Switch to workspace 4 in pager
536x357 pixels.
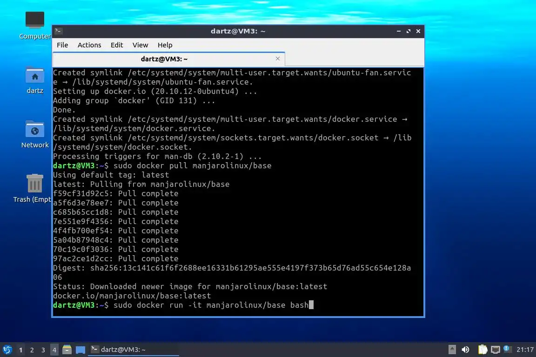pyautogui.click(x=54, y=350)
